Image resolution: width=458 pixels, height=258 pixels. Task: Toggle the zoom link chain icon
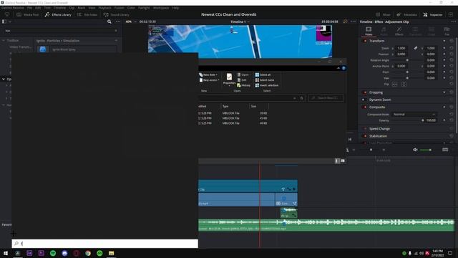tap(416, 48)
